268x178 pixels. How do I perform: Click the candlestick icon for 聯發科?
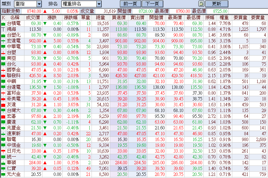pos(3,76)
